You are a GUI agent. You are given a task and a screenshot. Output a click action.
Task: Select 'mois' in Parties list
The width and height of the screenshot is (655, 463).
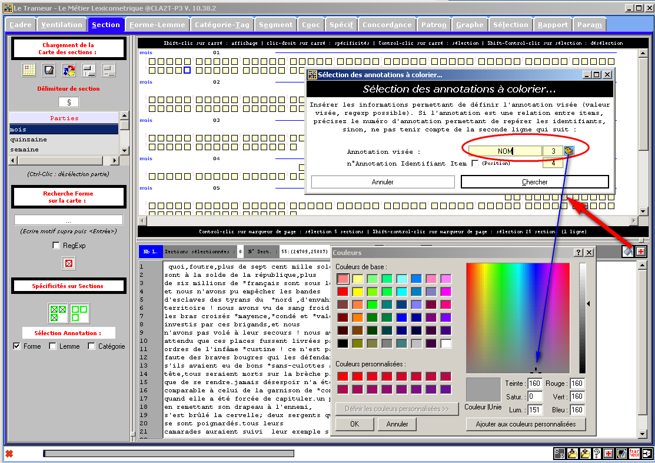[x=64, y=129]
